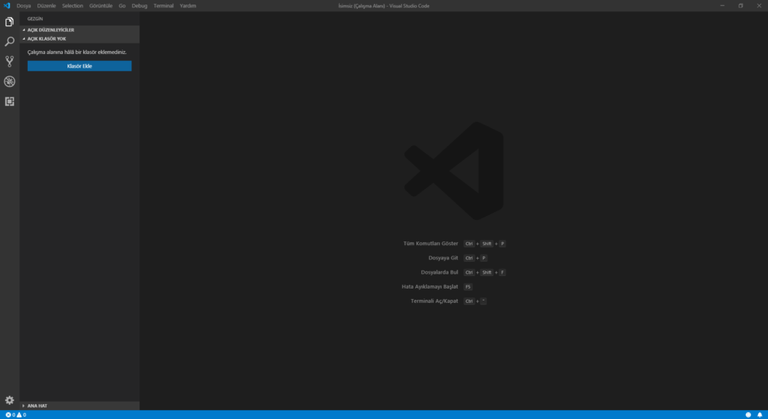The image size is (768, 419).
Task: Open the Go menu
Action: coord(122,6)
